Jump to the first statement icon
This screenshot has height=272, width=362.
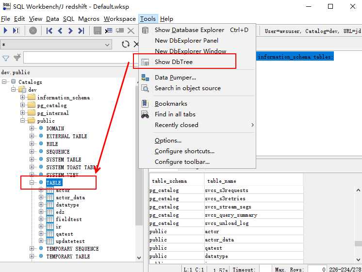pyautogui.click(x=49, y=31)
